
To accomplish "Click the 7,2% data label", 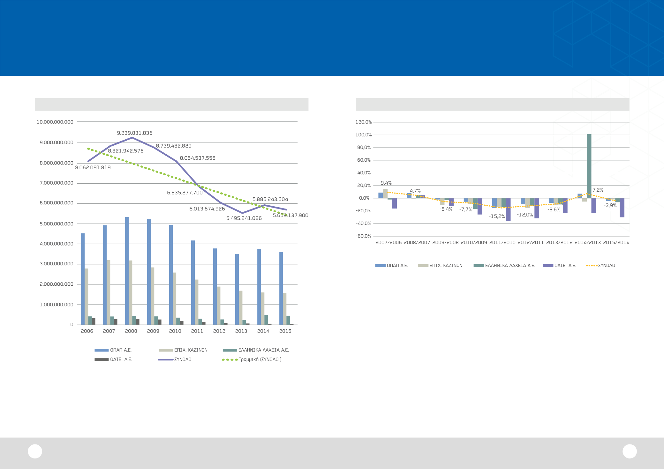I will point(598,190).
